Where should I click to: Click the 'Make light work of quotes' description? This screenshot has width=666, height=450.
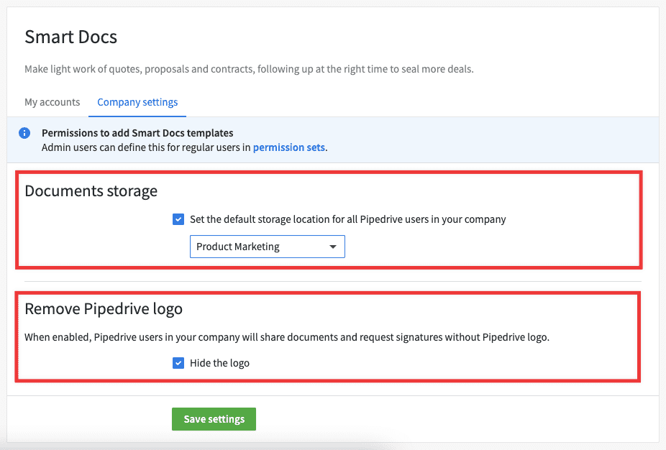(249, 69)
